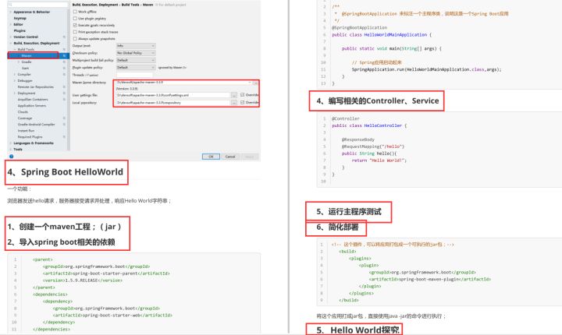Click the Threads (-T option) field
The image size is (562, 335).
(134, 75)
